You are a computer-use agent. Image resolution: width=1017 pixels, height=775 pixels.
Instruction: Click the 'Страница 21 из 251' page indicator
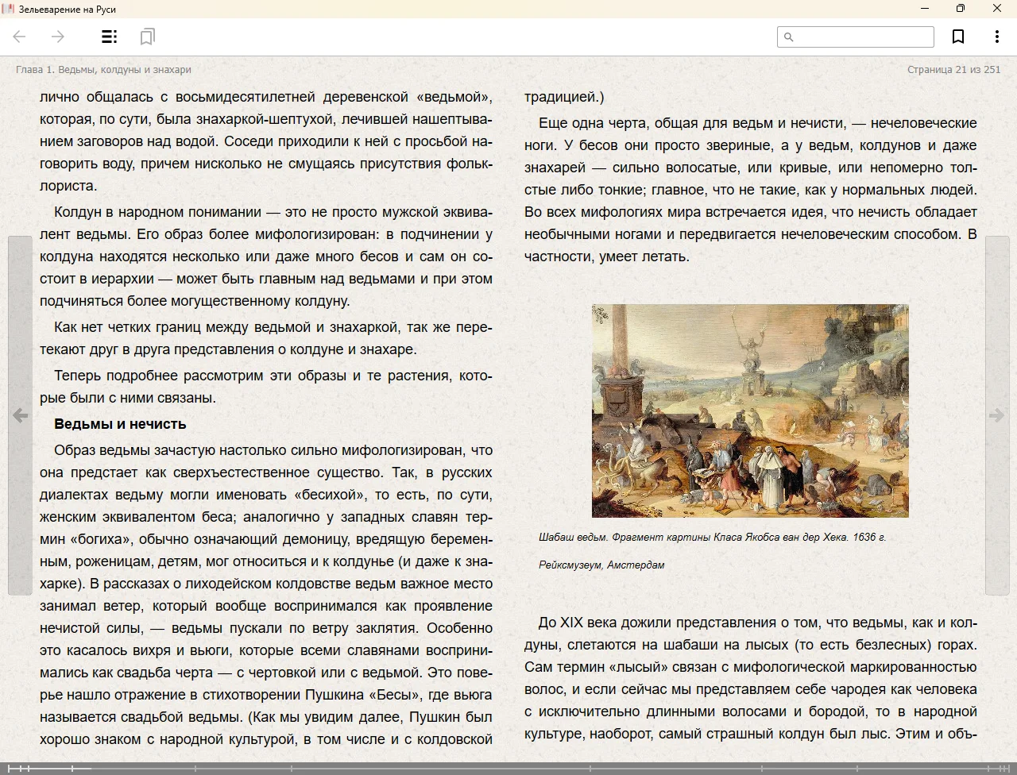point(953,70)
